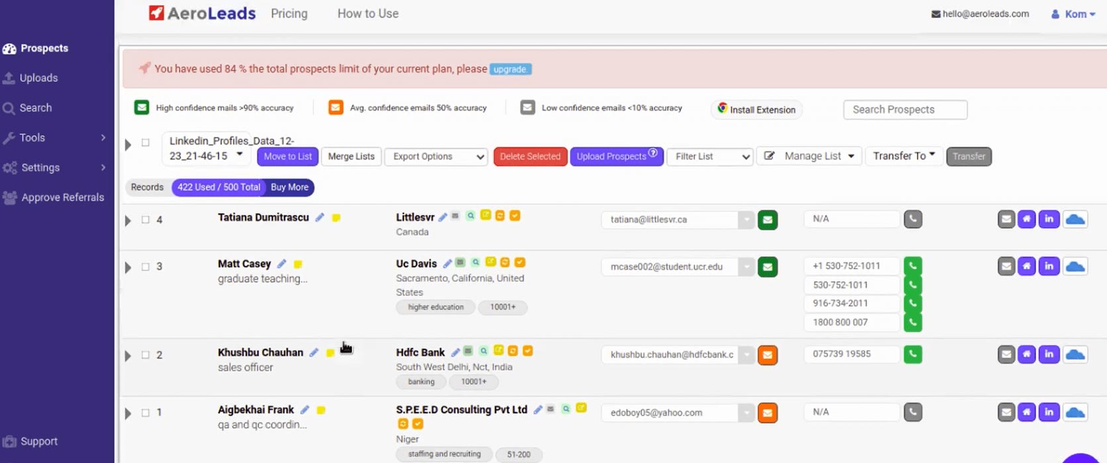Click pencil icon next to S.P.E.E.D Consulting Pvt Ltd
This screenshot has width=1107, height=463.
point(538,409)
